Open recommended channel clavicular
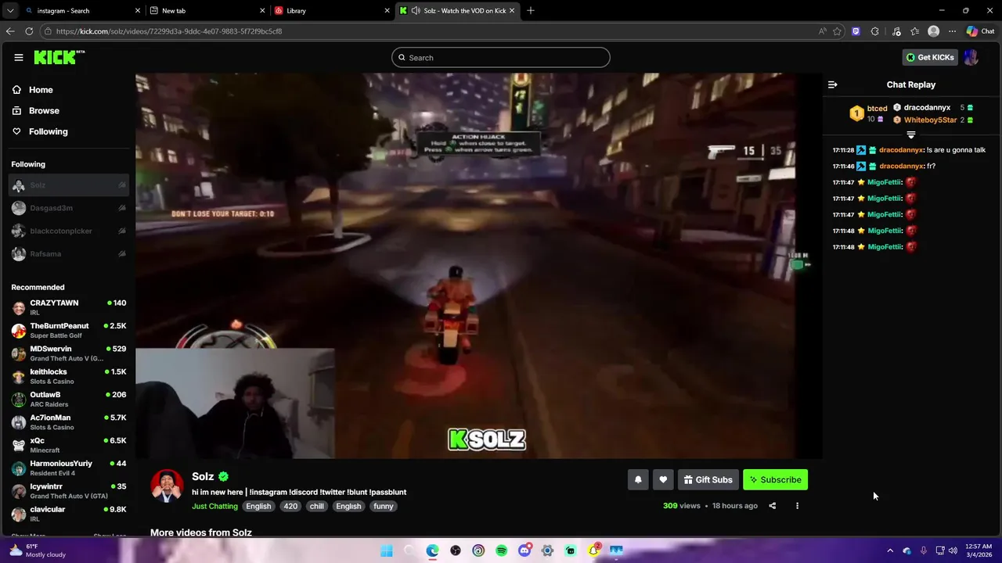1002x563 pixels. click(x=69, y=514)
